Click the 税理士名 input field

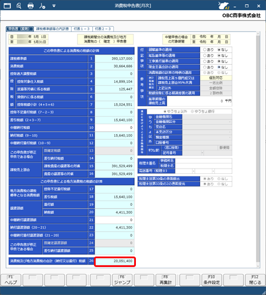pos(204,166)
